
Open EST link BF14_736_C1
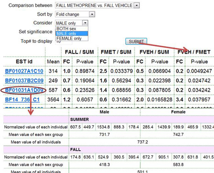[x=22, y=100]
